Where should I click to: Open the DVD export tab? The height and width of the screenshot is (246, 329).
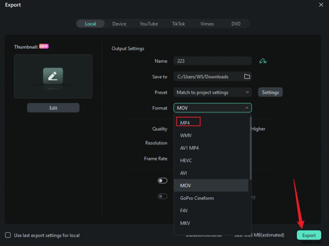236,23
